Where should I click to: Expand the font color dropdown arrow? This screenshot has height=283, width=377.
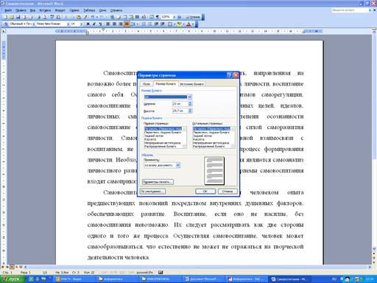(193, 24)
